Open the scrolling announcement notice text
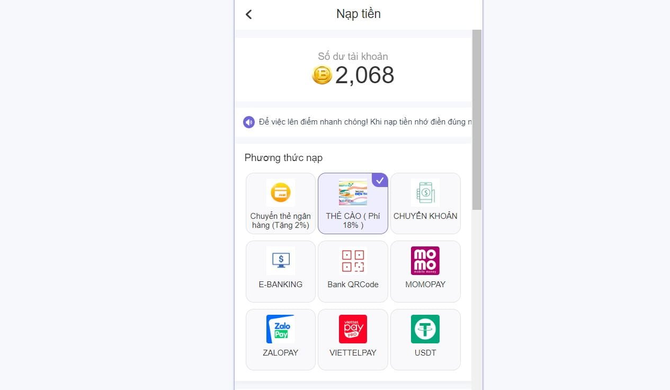670x390 pixels. [365, 122]
